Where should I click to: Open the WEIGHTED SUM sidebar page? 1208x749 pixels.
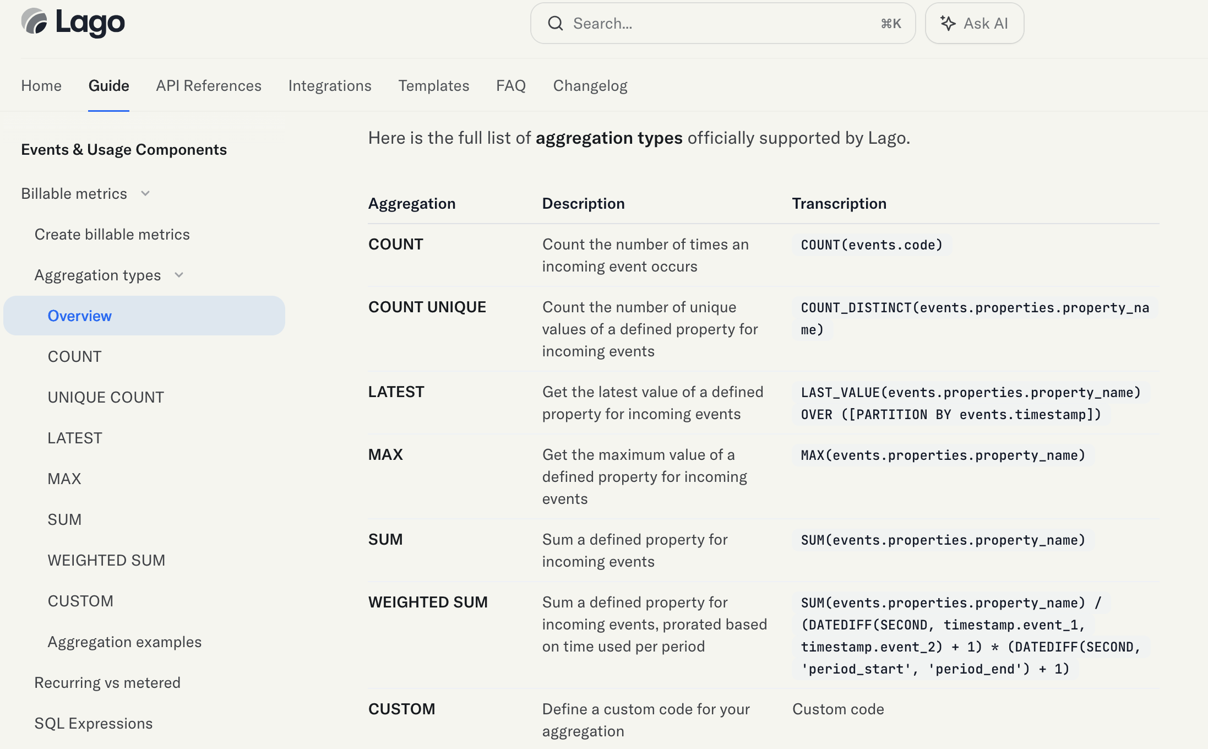coord(106,560)
